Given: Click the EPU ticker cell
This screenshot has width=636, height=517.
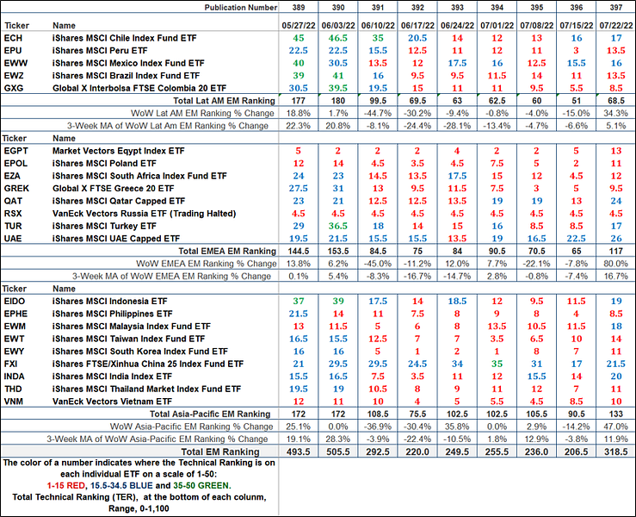Looking at the screenshot, I should [x=13, y=51].
